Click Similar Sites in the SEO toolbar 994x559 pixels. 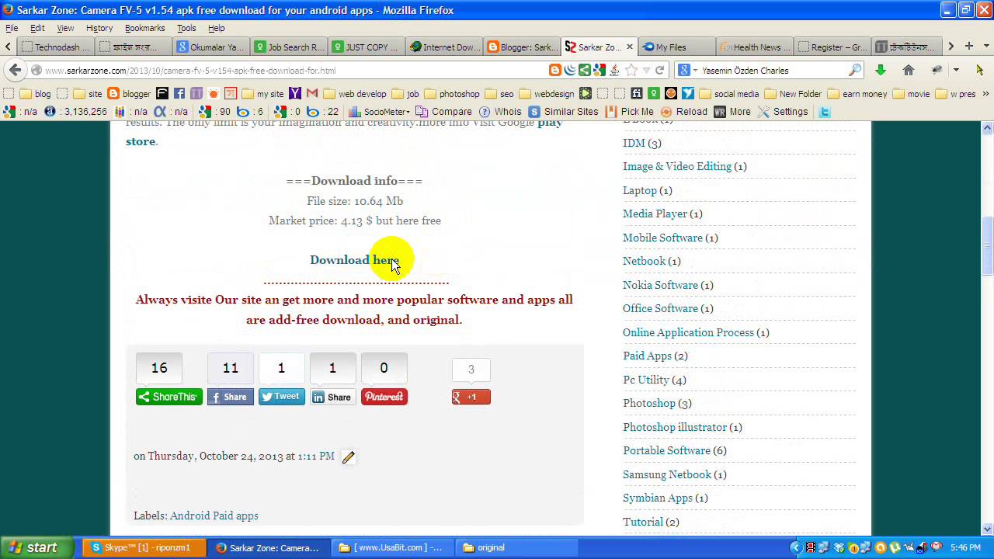click(x=564, y=111)
